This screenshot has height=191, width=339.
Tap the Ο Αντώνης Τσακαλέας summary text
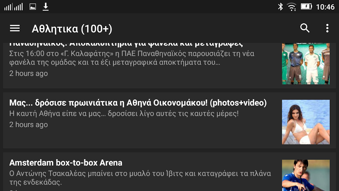[140, 178]
